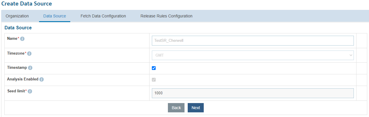369x117 pixels.
Task: Switch to the Organization tab
Action: 17,16
